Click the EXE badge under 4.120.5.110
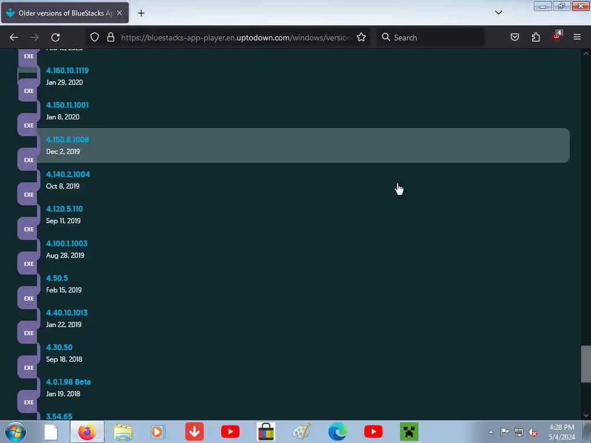591x443 pixels. click(29, 230)
